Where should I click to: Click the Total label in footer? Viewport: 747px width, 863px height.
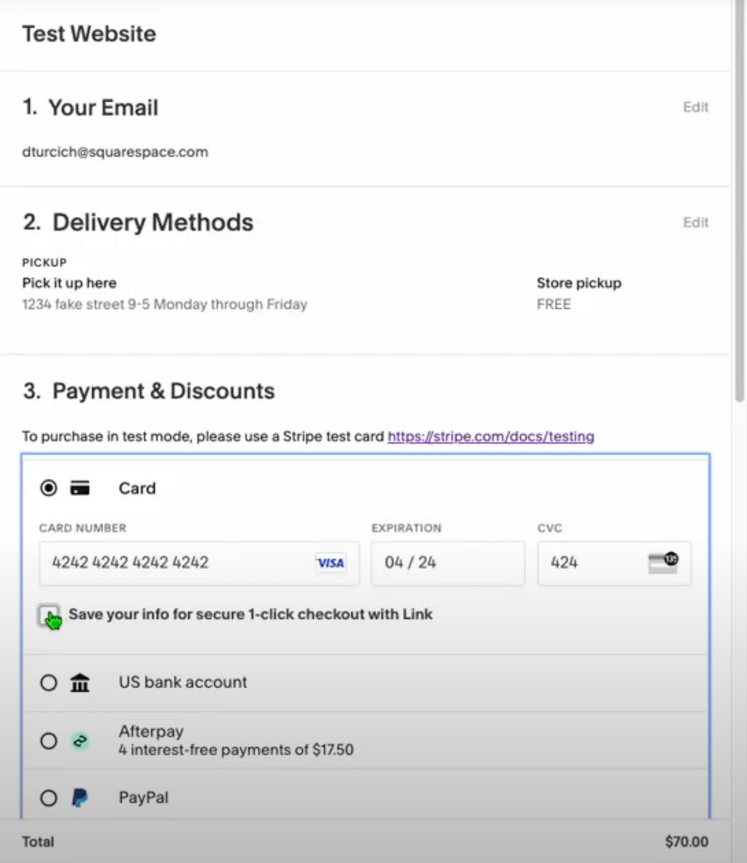tap(38, 842)
